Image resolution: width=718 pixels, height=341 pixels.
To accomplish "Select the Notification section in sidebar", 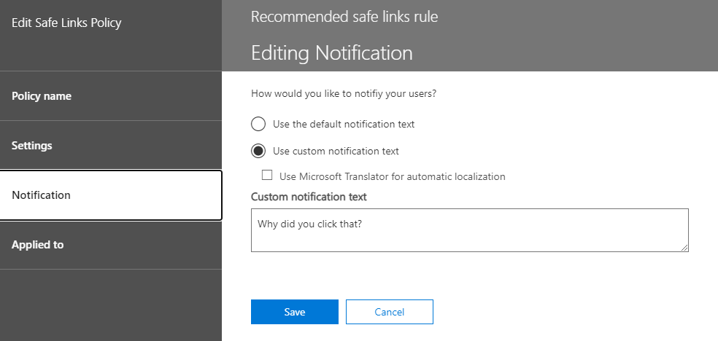I will [x=111, y=195].
